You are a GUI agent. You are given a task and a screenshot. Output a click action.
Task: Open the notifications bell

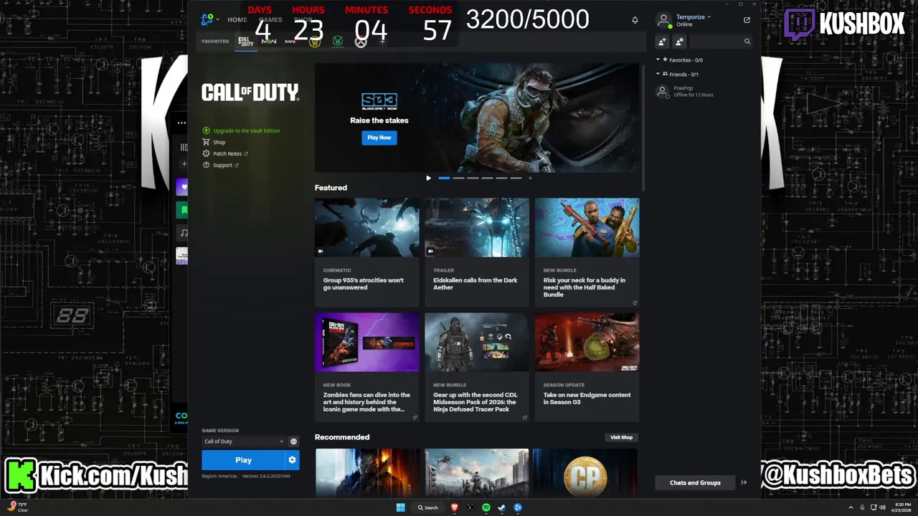(635, 20)
